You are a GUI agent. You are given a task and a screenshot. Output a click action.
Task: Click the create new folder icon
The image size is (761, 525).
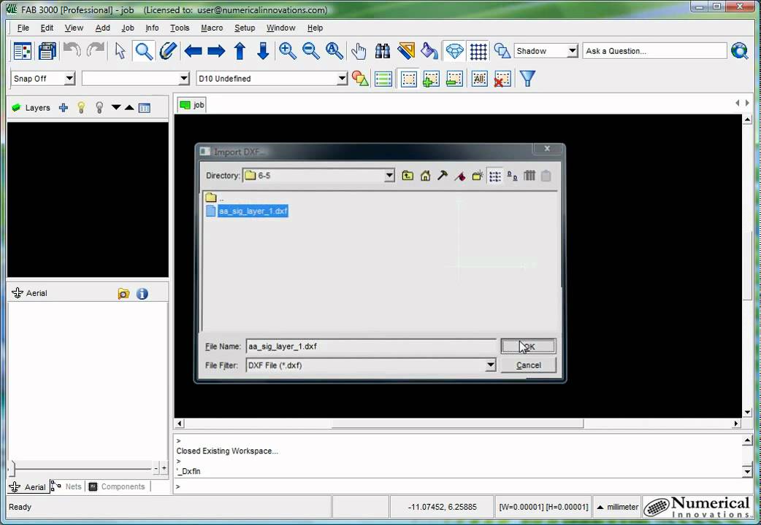click(478, 176)
